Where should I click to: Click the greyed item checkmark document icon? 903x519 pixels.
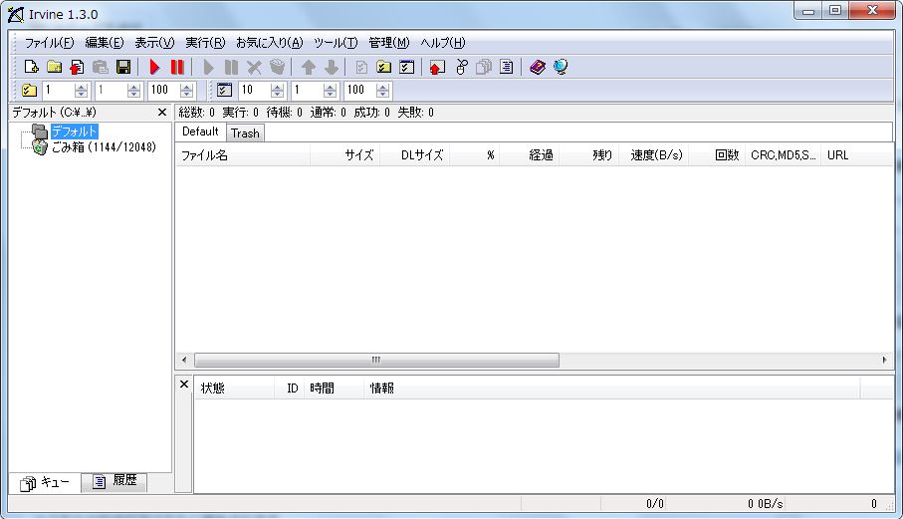point(361,67)
